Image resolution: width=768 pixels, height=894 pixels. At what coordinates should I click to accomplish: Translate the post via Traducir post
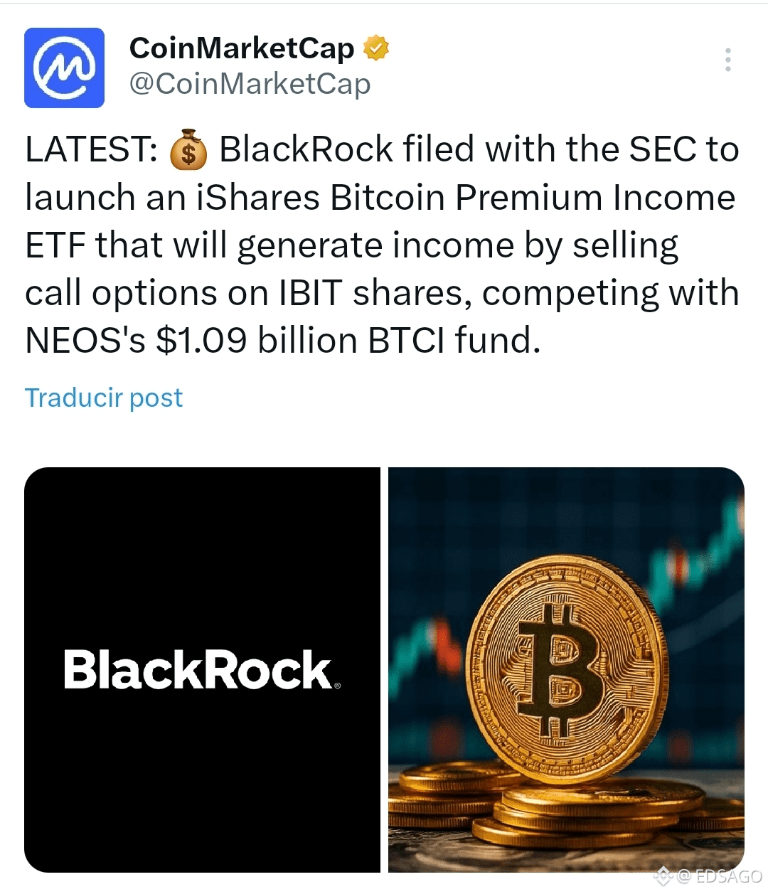[x=104, y=397]
